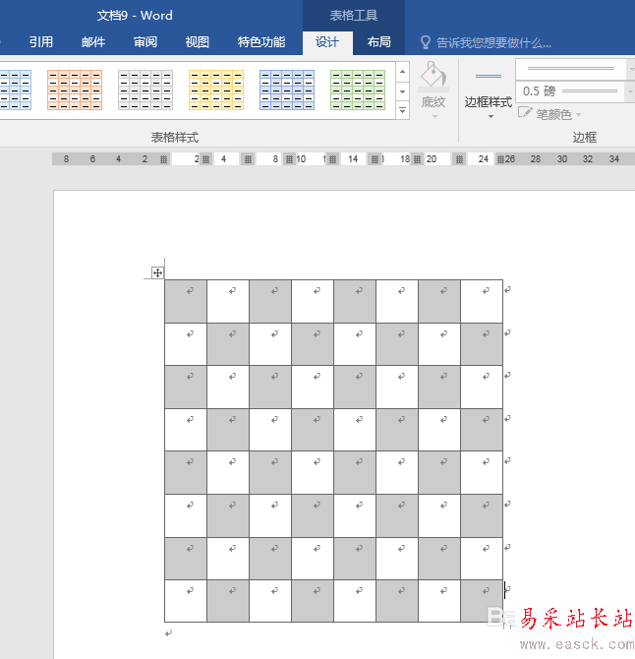Apply the orange grid table style

(75, 90)
